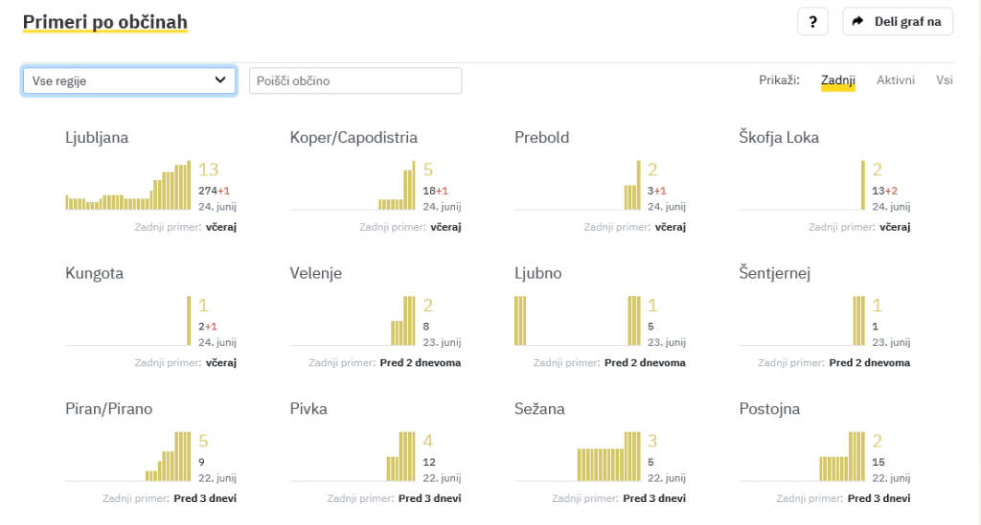This screenshot has width=981, height=525.
Task: Click the Postojna bar chart
Action: coord(802,457)
